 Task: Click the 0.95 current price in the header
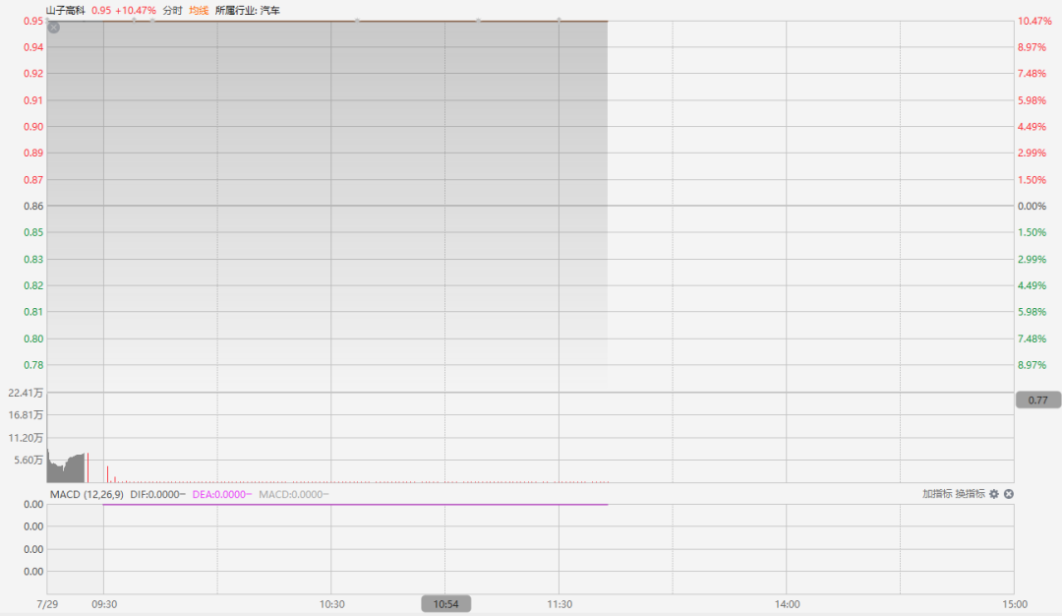(x=101, y=10)
